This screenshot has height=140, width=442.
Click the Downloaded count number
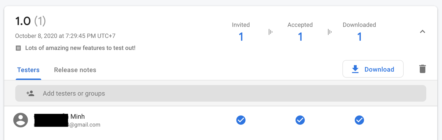coord(359,37)
